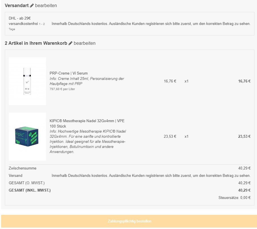Open KIPIC Mesotherapie Nadel product title
Screen dimensions: 257x229
87,124
